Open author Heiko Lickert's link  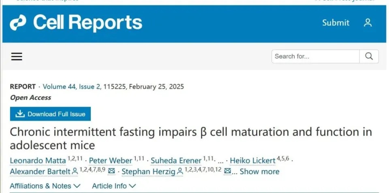(x=252, y=161)
